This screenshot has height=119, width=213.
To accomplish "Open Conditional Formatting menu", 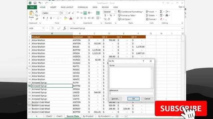I will coord(130,12).
